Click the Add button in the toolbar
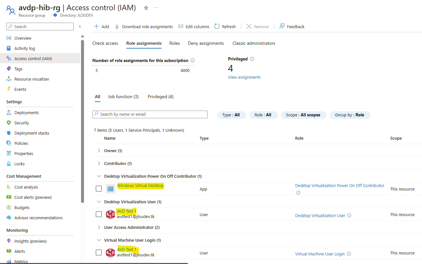The height and width of the screenshot is (264, 422). click(x=101, y=27)
